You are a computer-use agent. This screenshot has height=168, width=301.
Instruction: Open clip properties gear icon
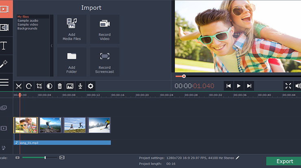[x=91, y=86]
